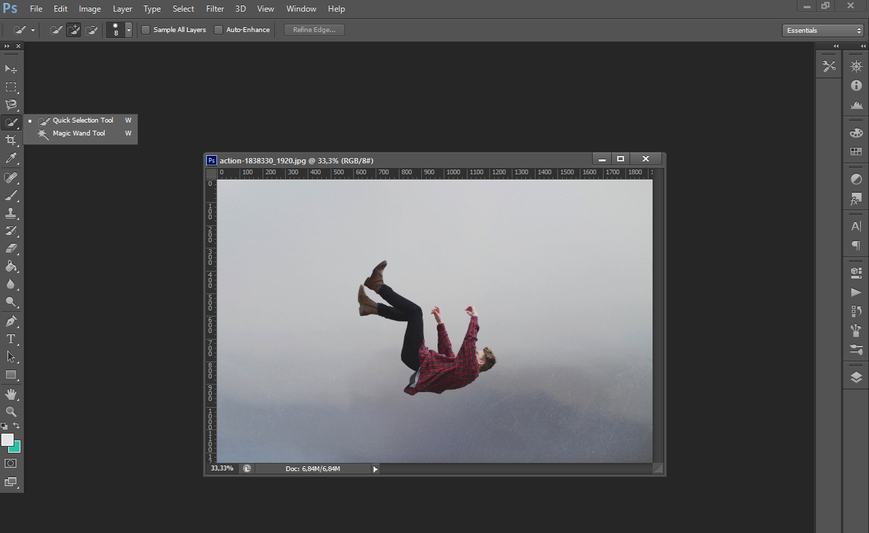Swap foreground and background colors
The height and width of the screenshot is (533, 869).
tap(17, 426)
